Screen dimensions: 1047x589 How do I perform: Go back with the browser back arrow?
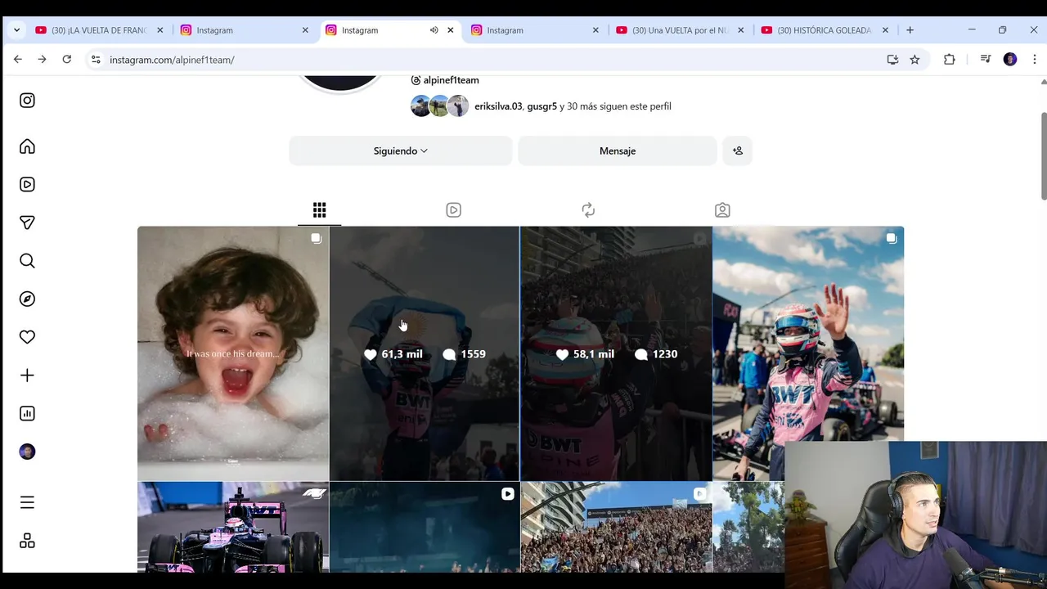point(18,60)
